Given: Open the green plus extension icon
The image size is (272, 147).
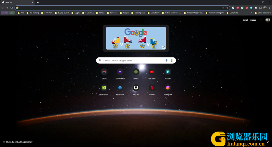Looking at the screenshot, I should pyautogui.click(x=242, y=8).
